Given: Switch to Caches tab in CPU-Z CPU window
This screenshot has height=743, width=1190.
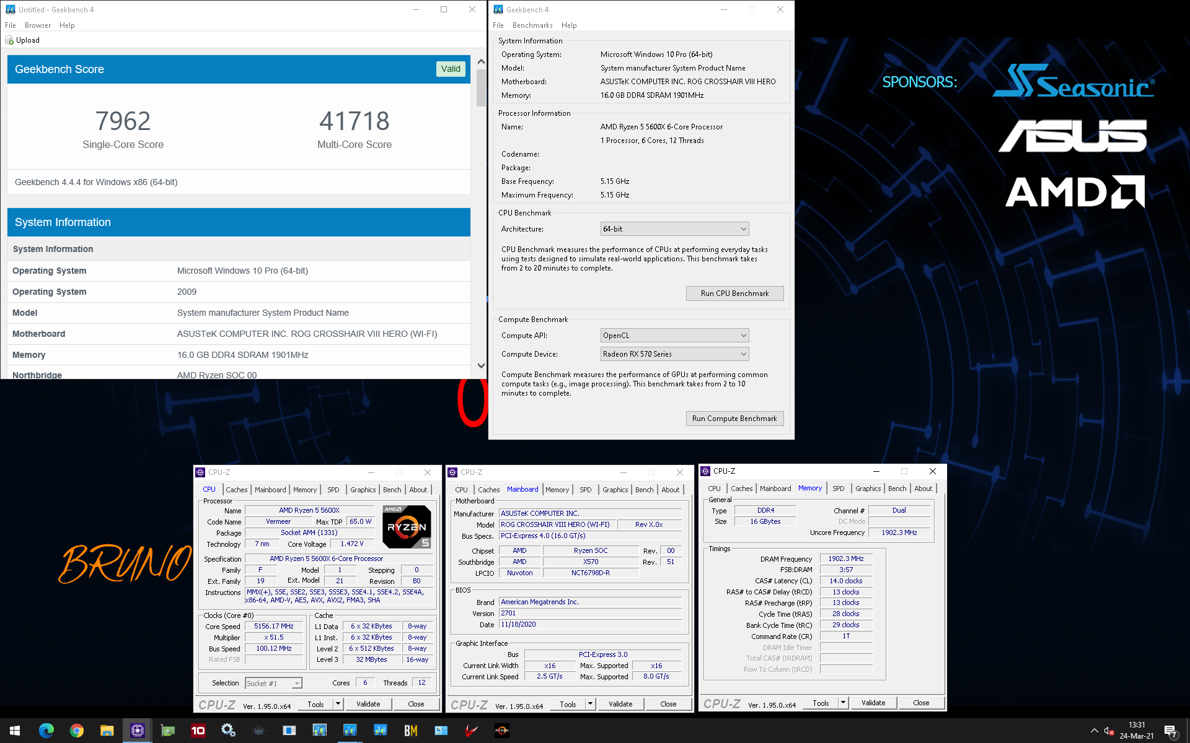Looking at the screenshot, I should tap(236, 490).
